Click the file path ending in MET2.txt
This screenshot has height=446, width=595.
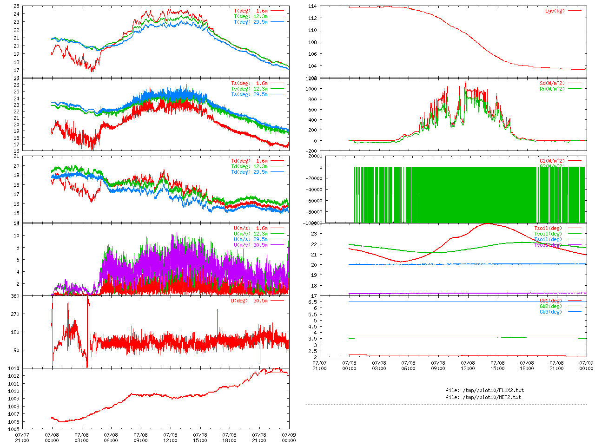pyautogui.click(x=483, y=397)
